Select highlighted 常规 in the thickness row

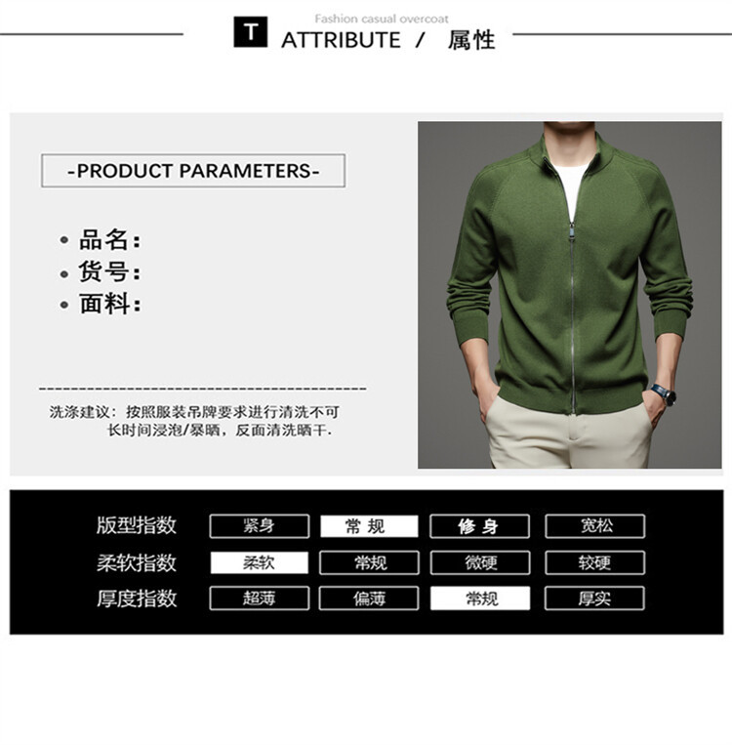click(480, 599)
